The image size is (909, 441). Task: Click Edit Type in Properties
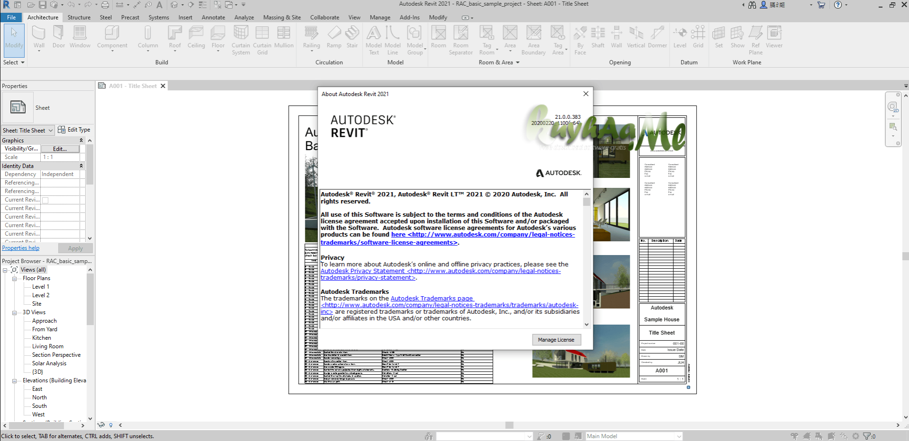coord(74,130)
